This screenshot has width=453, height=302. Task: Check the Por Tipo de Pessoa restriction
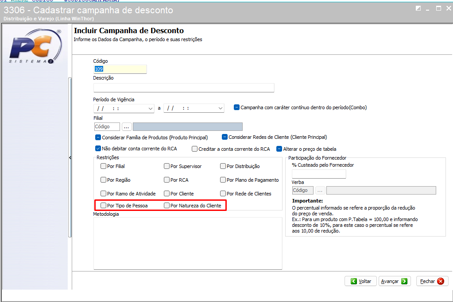103,205
